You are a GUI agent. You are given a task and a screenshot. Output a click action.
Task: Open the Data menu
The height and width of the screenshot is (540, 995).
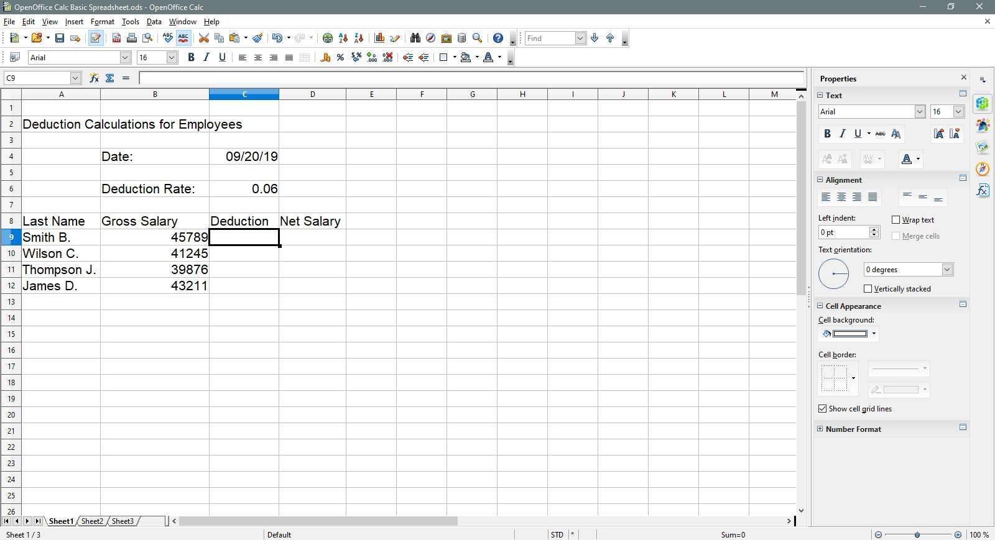click(x=154, y=21)
